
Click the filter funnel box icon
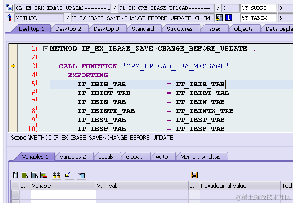[82, 175]
